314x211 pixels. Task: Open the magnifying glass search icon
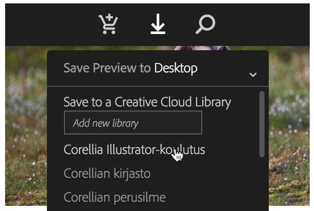point(206,24)
